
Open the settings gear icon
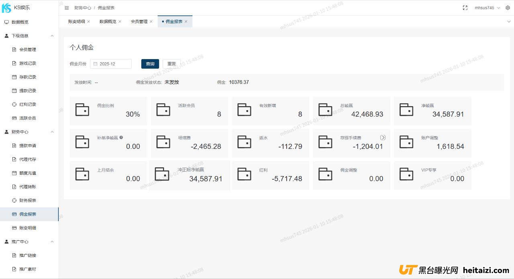tap(508, 8)
